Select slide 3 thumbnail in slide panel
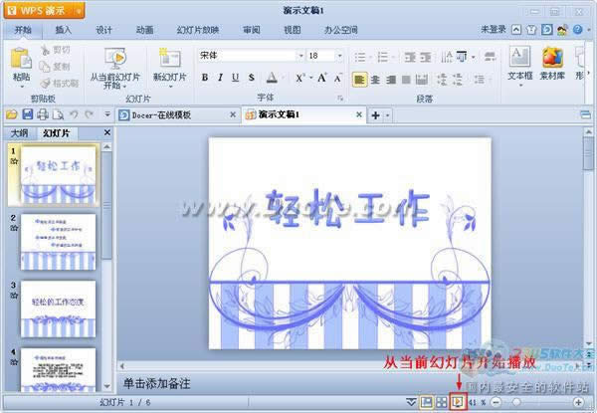This screenshot has width=597, height=413. coord(58,309)
